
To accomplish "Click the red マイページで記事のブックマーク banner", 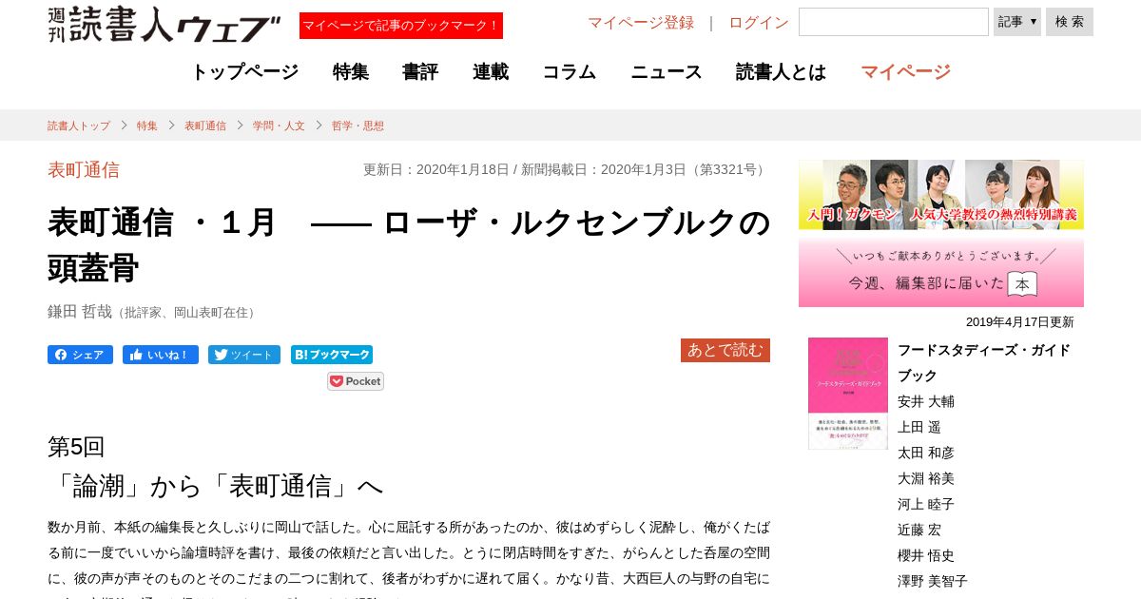I will [401, 26].
